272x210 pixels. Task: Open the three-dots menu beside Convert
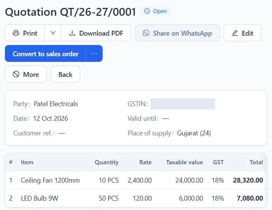coord(94,54)
